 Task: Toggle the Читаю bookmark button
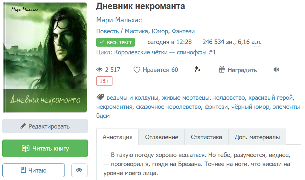click(x=33, y=170)
